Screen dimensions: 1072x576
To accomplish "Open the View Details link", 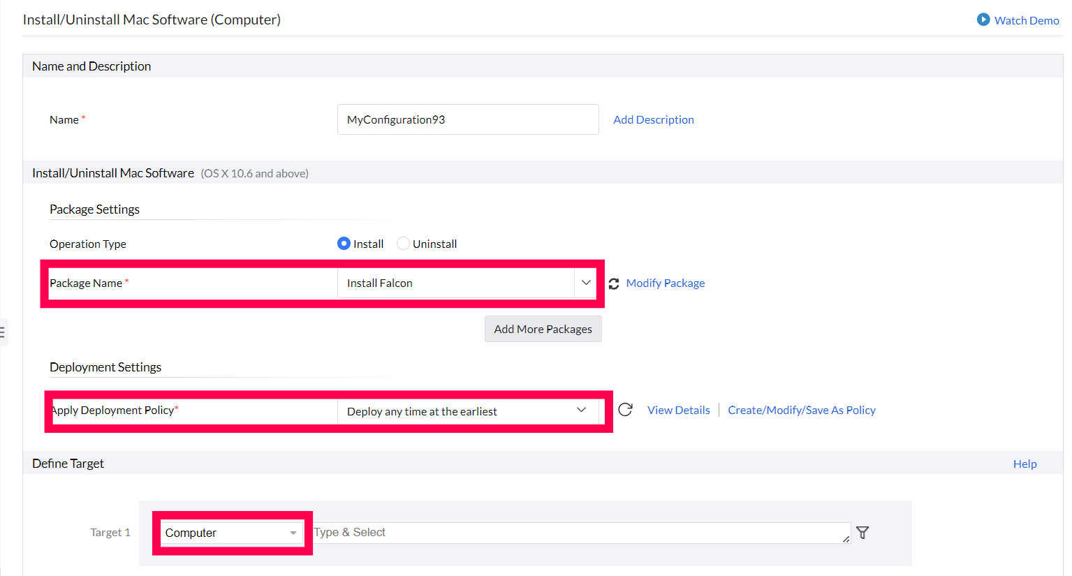I will pos(678,410).
